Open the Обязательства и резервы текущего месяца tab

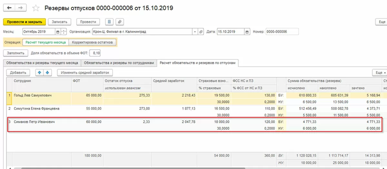point(42,62)
